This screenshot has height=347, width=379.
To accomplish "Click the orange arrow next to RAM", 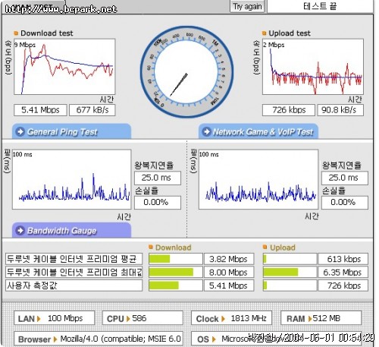I will pyautogui.click(x=310, y=319).
